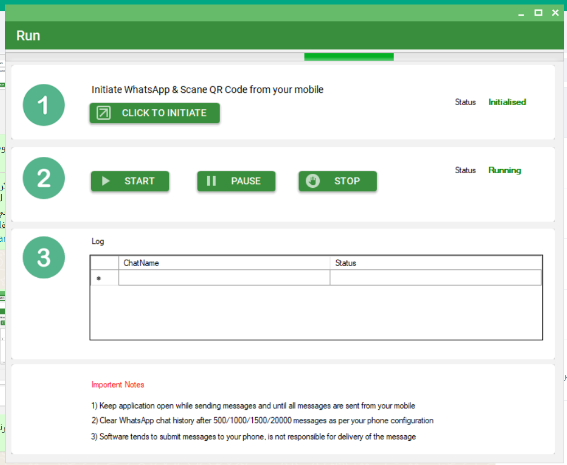Screen dimensions: 567x465
Task: Maximize the Run window
Action: click(x=538, y=13)
